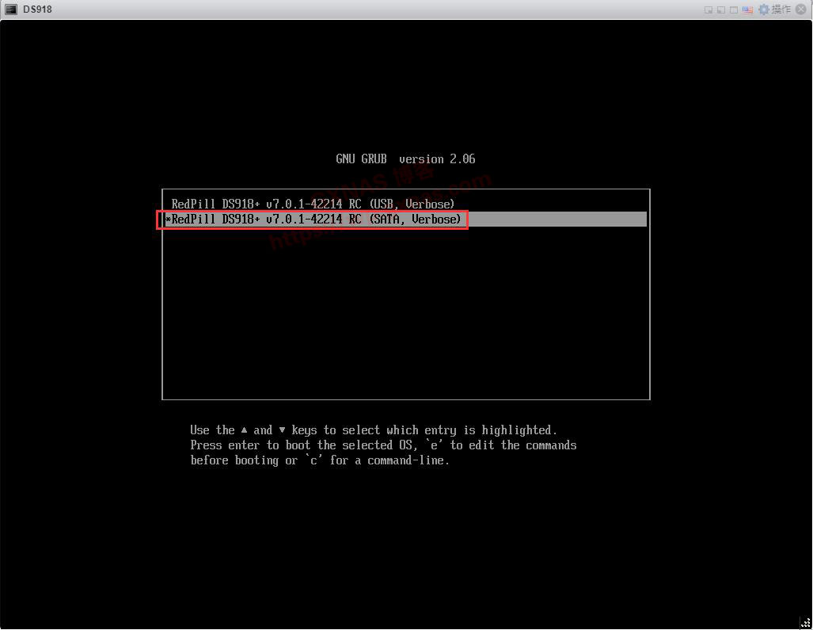Image resolution: width=813 pixels, height=630 pixels.
Task: Select the RedPill DS918+ SATA, Verbose entry
Action: (316, 220)
